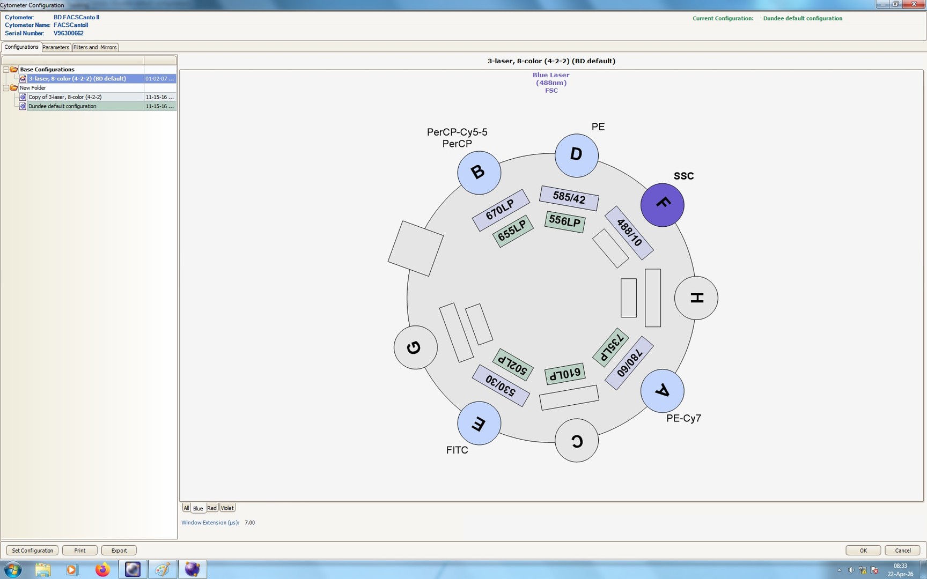Image resolution: width=927 pixels, height=579 pixels.
Task: Click the Export button
Action: pos(119,551)
